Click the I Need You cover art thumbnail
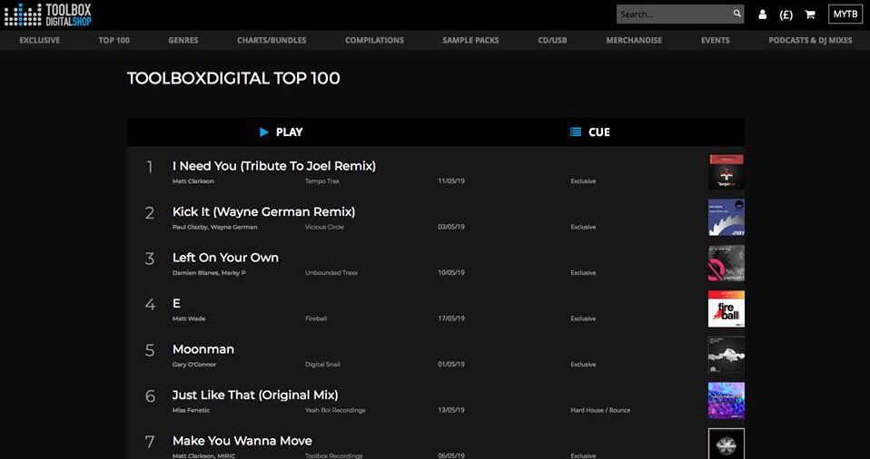Viewport: 870px width, 459px height. (x=727, y=171)
